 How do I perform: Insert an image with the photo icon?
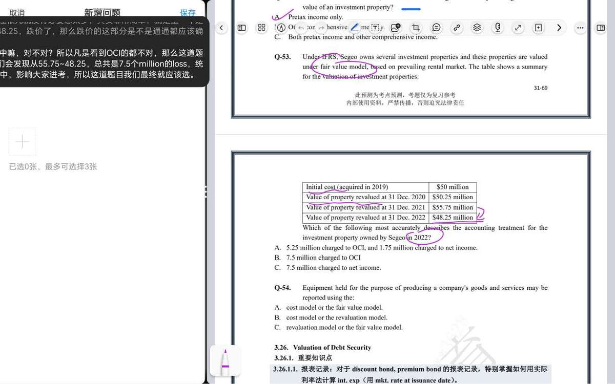tap(395, 28)
